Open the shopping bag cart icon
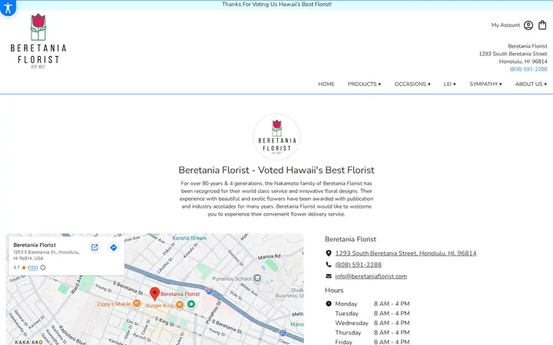Viewport: 553px width, 345px height. (542, 25)
